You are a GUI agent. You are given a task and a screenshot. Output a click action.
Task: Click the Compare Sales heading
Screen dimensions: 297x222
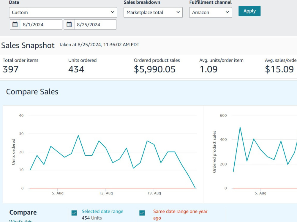(32, 92)
